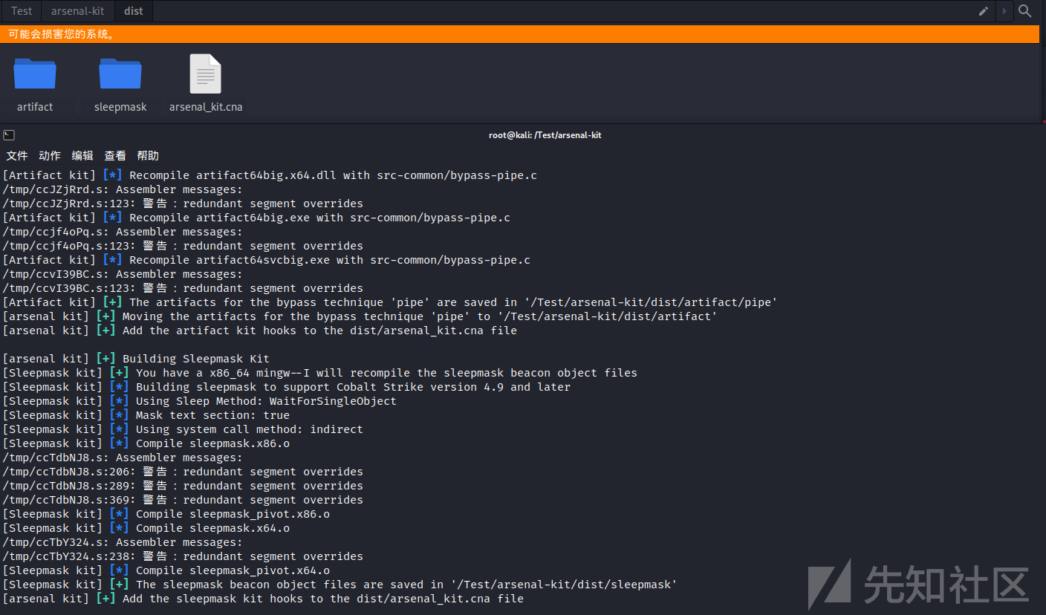Click the line /tmp/ccjf4oPq.s:123 warning
This screenshot has height=615, width=1046.
coord(183,246)
